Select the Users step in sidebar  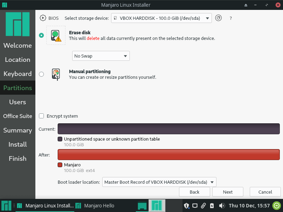pyautogui.click(x=17, y=102)
